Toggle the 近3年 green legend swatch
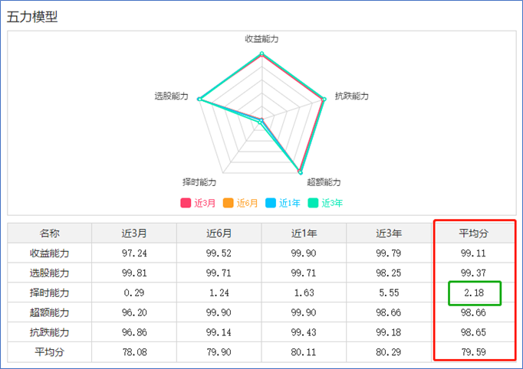Screen dimensions: 523x369 [x=313, y=203]
